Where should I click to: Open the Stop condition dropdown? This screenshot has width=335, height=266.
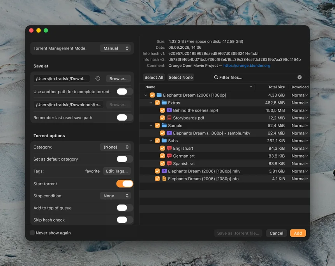[x=116, y=196]
